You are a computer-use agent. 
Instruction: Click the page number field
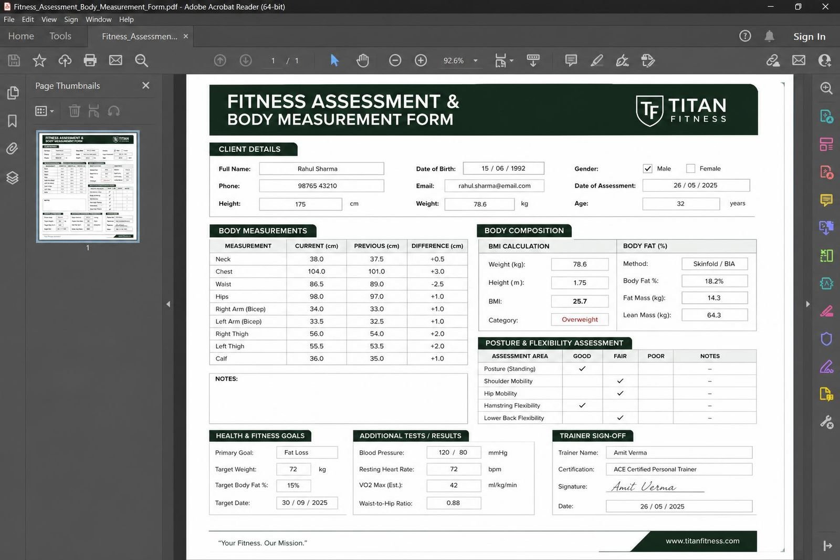pos(273,60)
